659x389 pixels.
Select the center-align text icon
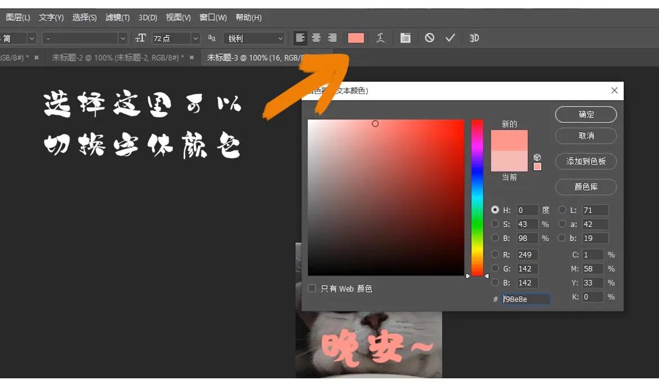click(x=316, y=38)
